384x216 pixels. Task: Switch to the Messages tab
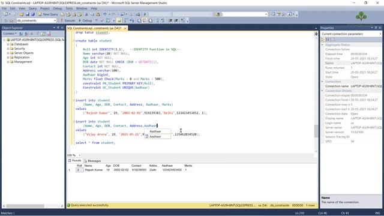coord(92,161)
